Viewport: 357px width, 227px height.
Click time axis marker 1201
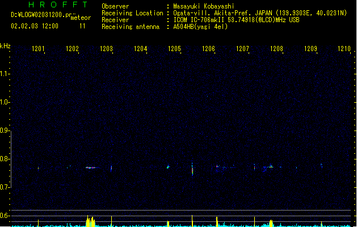[x=38, y=49]
